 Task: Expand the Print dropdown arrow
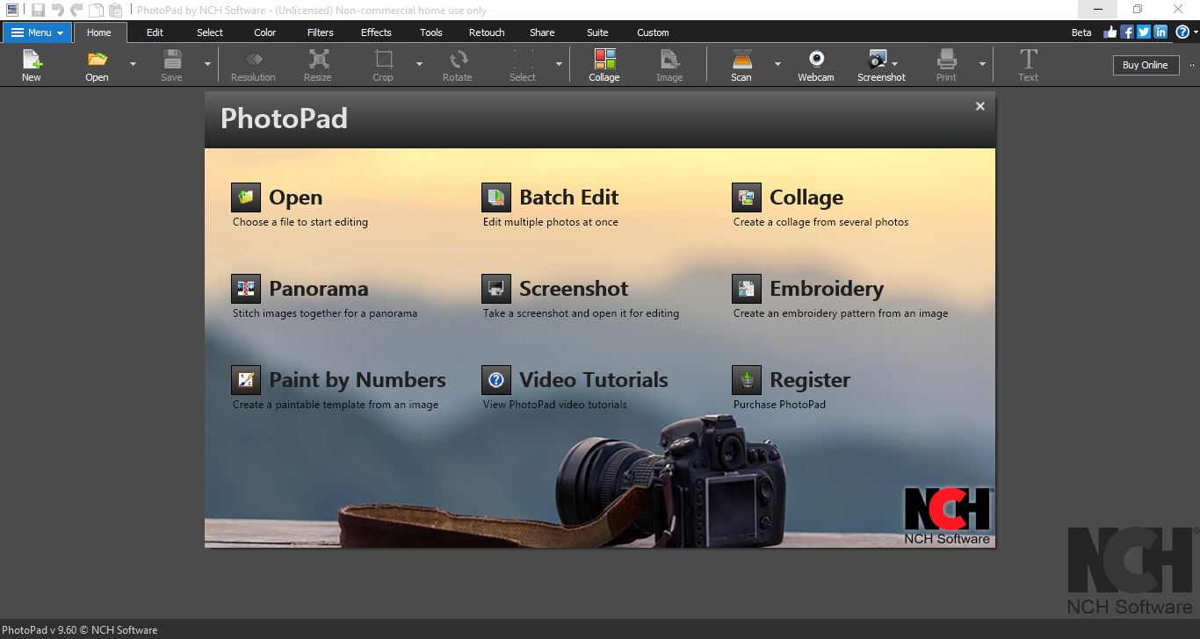tap(982, 64)
